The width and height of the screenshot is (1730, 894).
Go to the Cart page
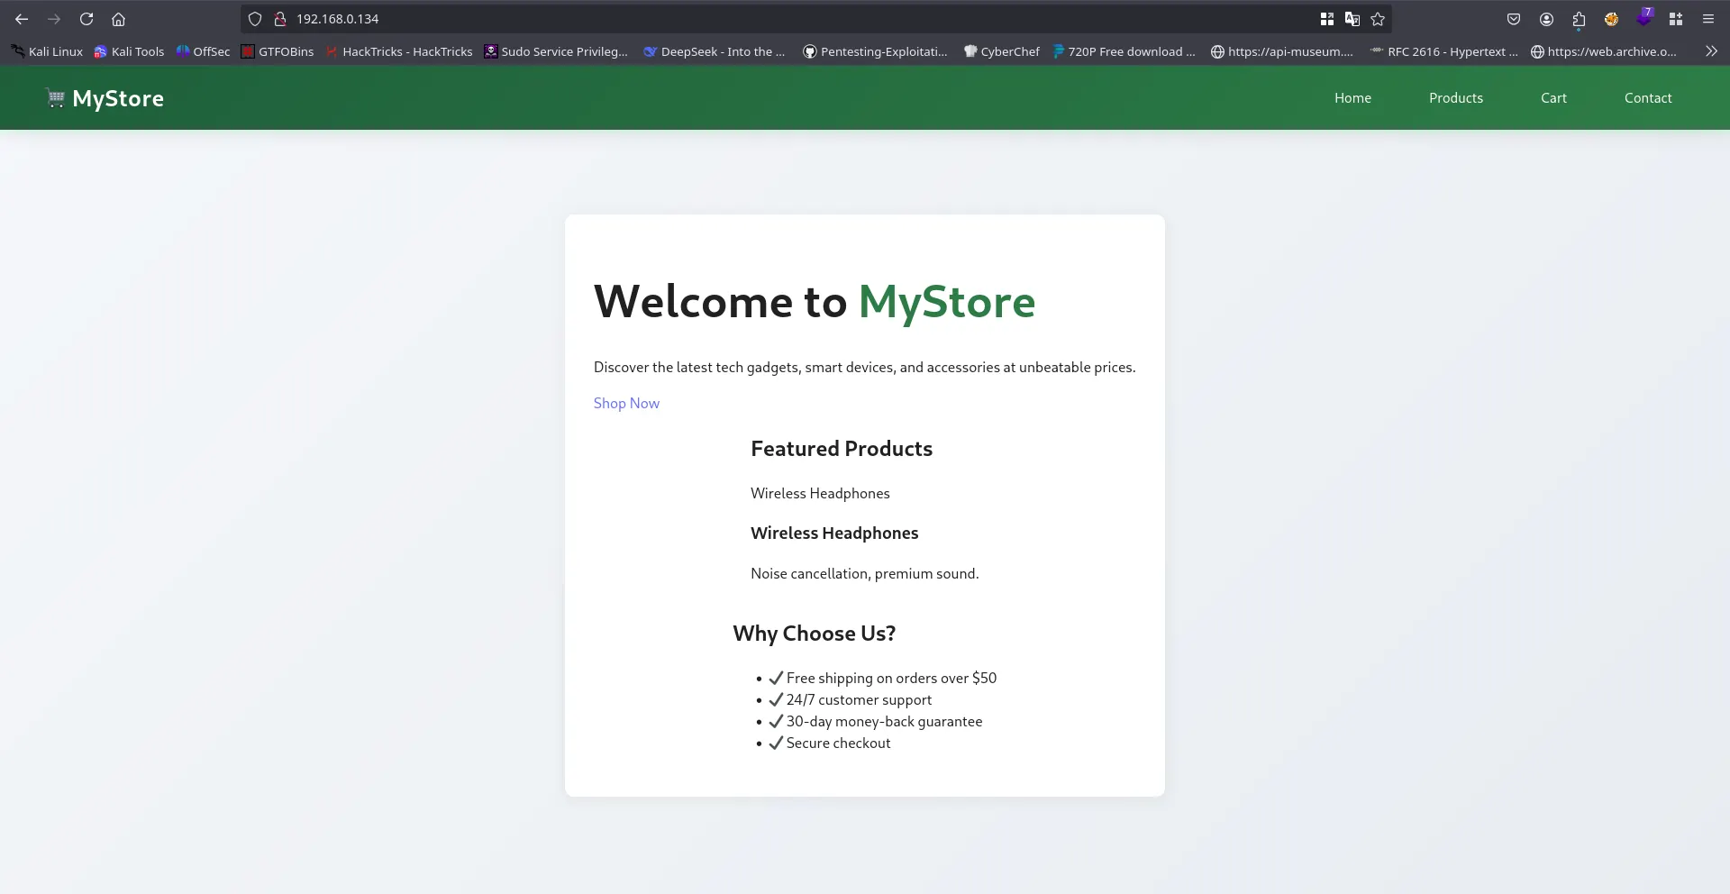point(1553,98)
